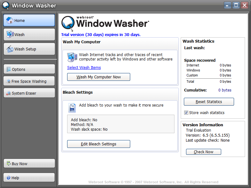The width and height of the screenshot is (251, 188).
Task: Click the title bar application icon
Action: coord(6,6)
